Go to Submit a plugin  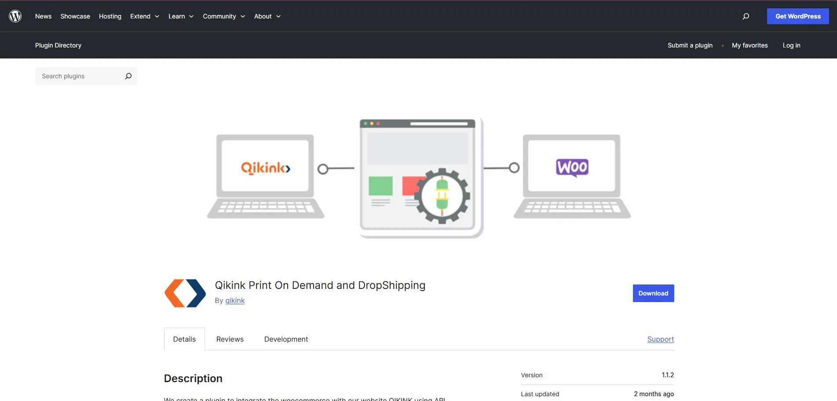pos(690,45)
